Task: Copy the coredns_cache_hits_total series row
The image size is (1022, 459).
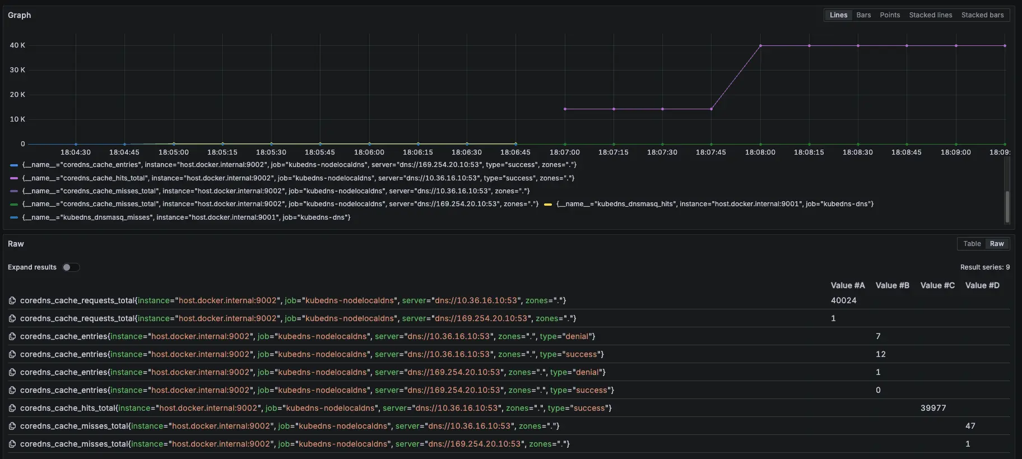Action: point(12,408)
